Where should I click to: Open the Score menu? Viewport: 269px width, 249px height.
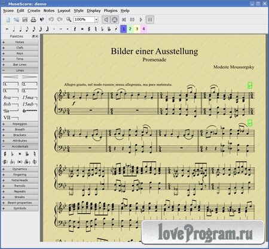click(8, 11)
